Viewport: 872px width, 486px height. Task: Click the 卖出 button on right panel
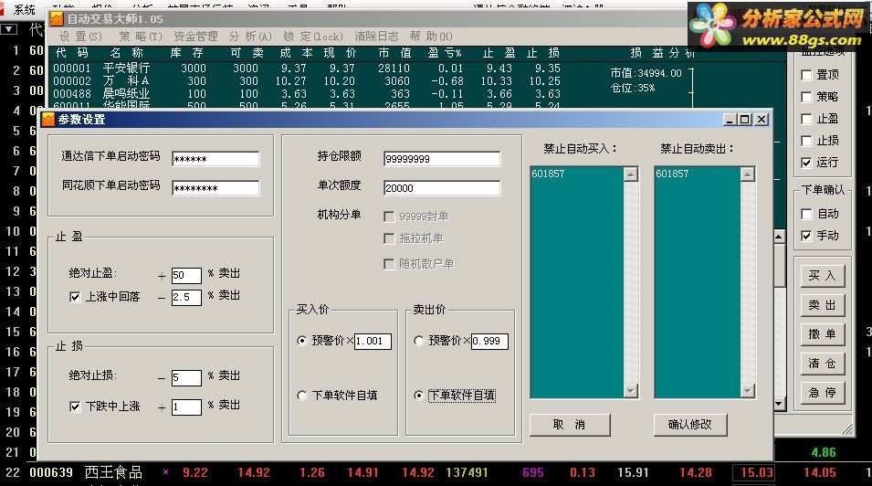(822, 305)
